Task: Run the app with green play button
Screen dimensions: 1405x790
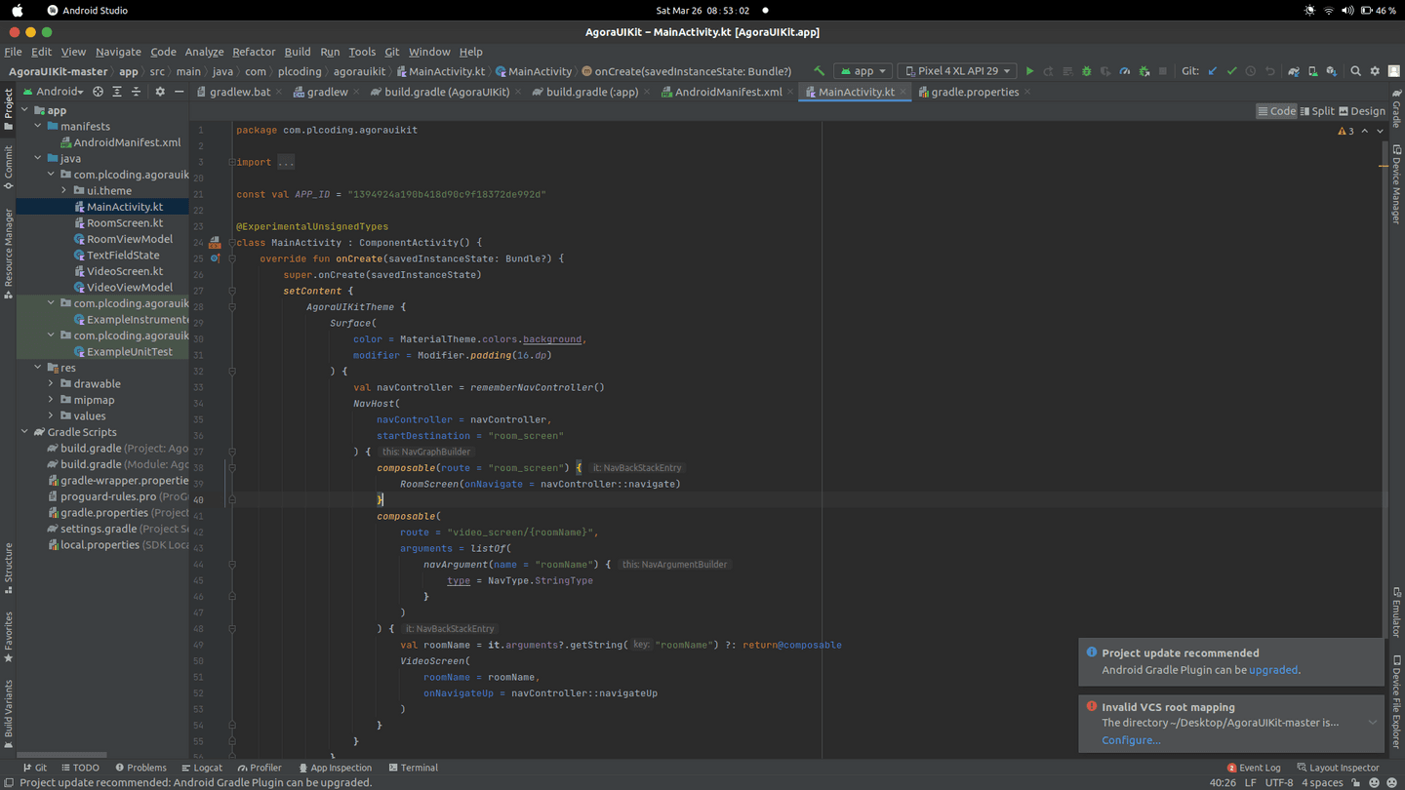Action: 1029,71
